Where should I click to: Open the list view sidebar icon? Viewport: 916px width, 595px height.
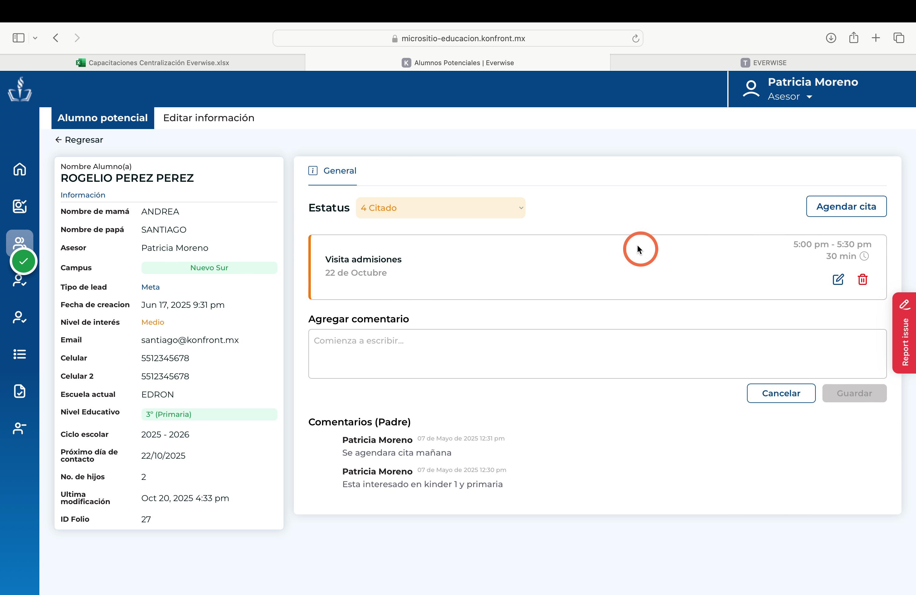coord(20,354)
